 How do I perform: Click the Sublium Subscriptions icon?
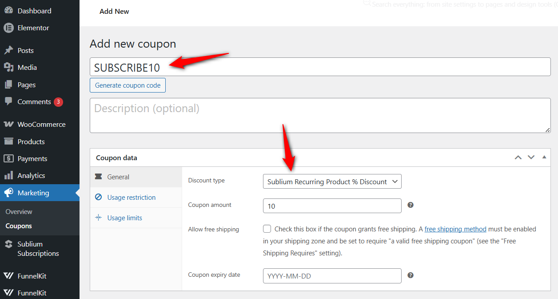coord(8,244)
